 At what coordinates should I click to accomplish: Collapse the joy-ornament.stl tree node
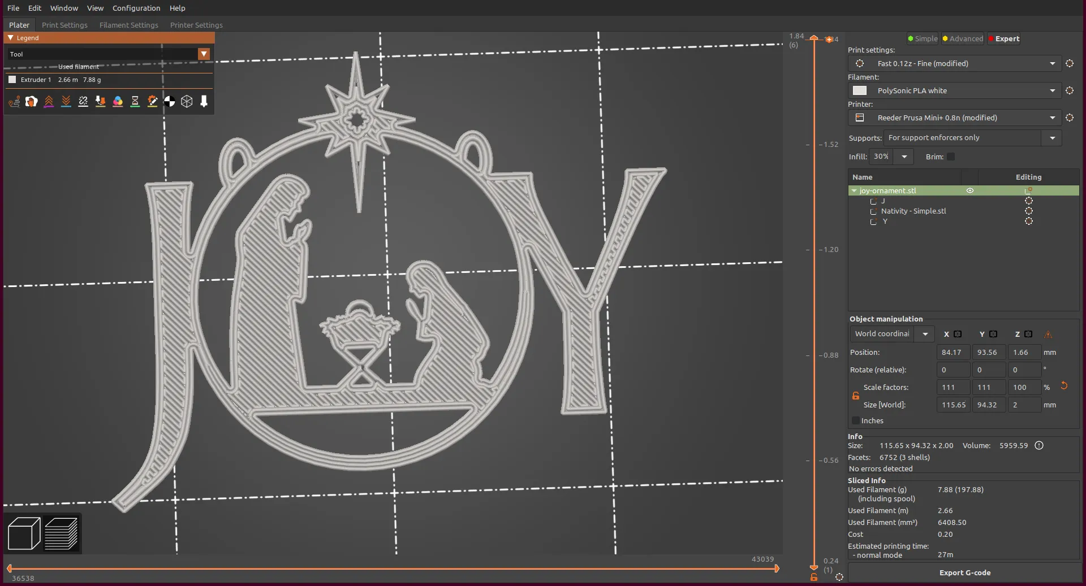coord(854,191)
